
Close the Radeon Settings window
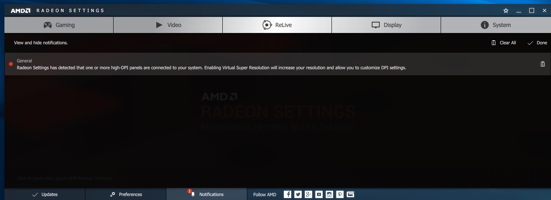(544, 10)
